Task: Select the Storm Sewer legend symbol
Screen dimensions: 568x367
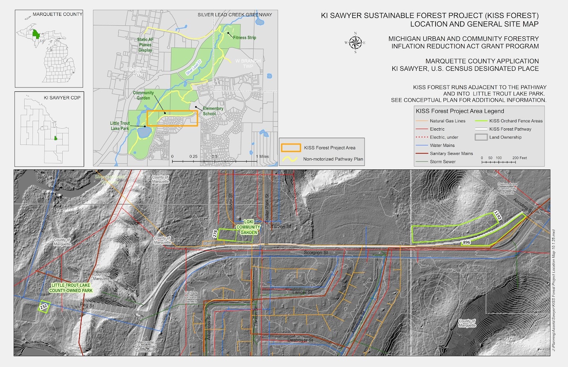Action: tap(422, 162)
